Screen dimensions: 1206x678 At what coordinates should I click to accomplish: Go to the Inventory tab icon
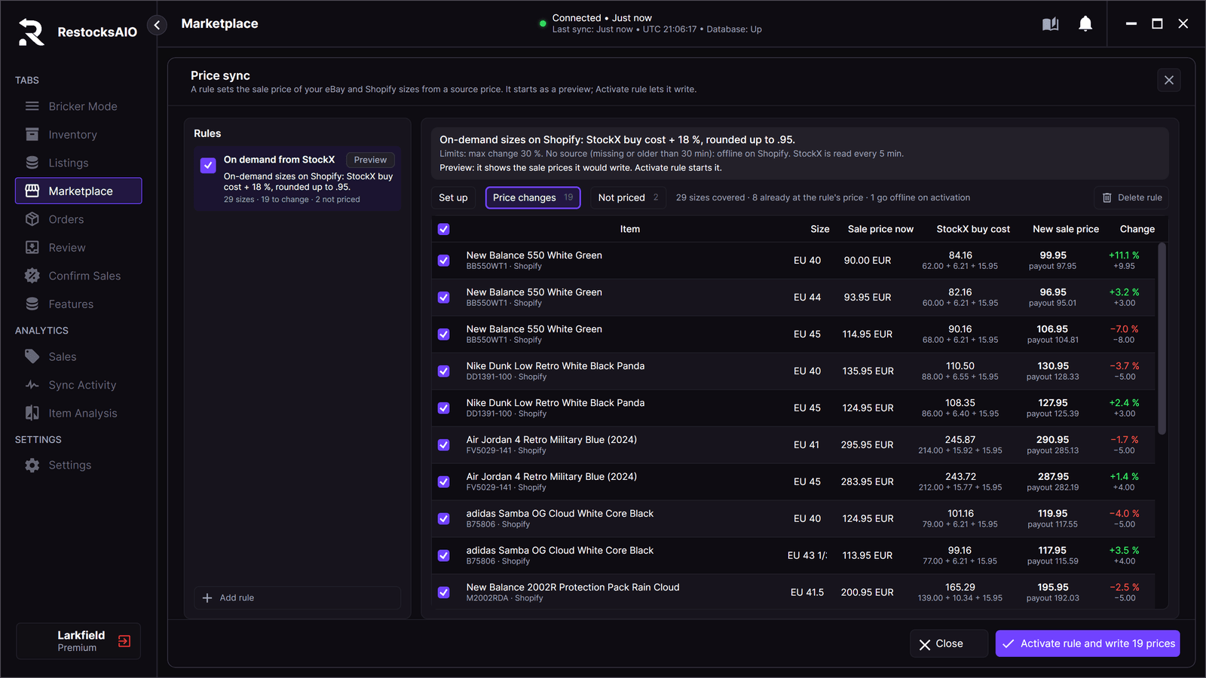point(32,135)
